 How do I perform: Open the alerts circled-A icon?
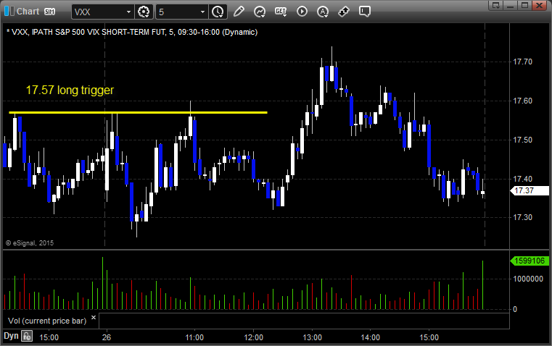point(323,12)
